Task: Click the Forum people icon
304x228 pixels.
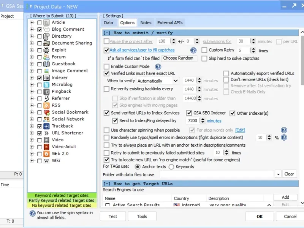Action: (46, 57)
